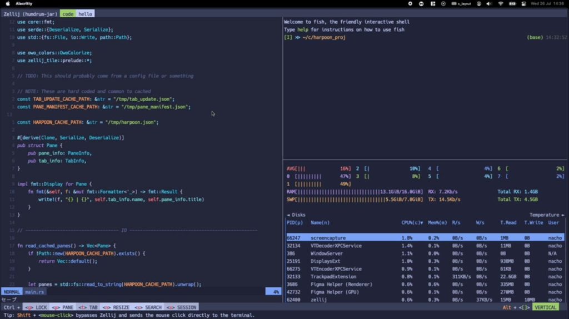Activate TAB mode in status bar
569x319 pixels.
pyautogui.click(x=88, y=307)
